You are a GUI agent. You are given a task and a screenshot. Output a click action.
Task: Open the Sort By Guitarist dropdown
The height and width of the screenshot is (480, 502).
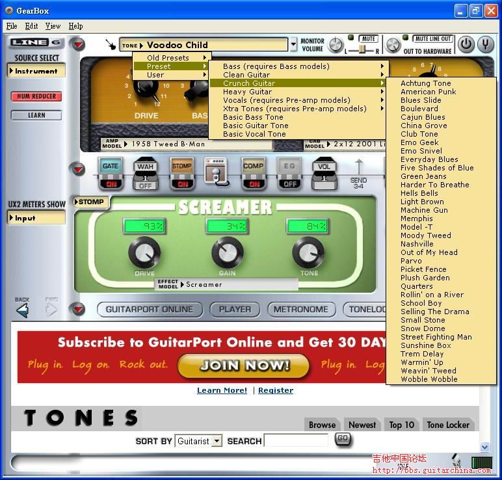[x=198, y=441]
